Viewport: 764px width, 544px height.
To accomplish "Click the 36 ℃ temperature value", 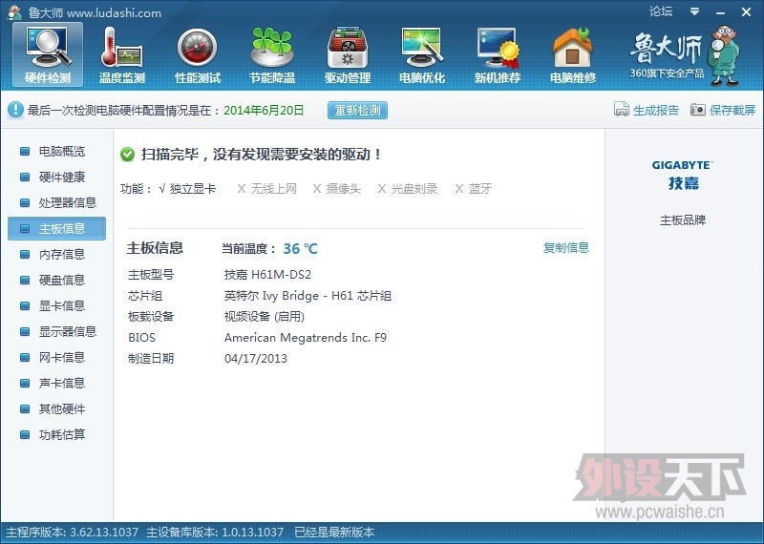I will pyautogui.click(x=300, y=249).
